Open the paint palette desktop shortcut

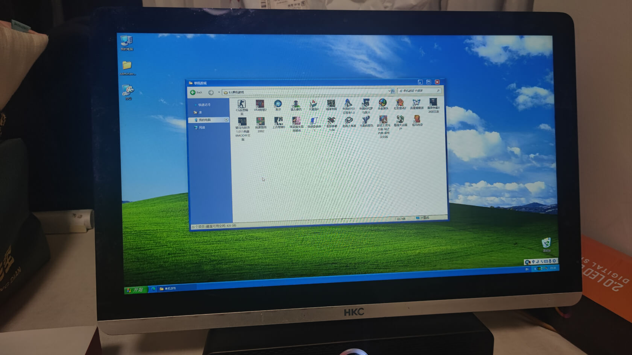(x=128, y=92)
